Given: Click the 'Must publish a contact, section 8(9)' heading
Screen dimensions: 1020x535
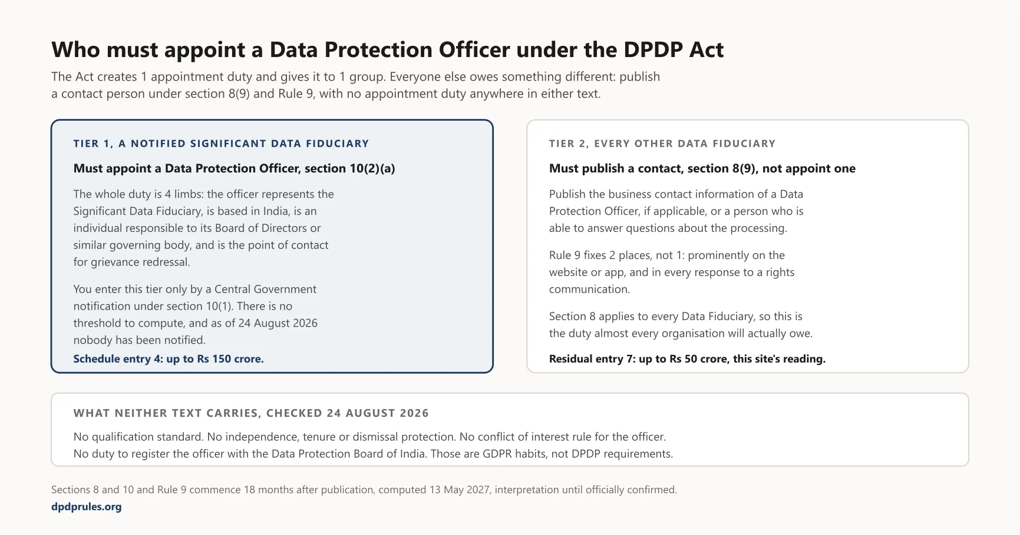Looking at the screenshot, I should click(702, 168).
